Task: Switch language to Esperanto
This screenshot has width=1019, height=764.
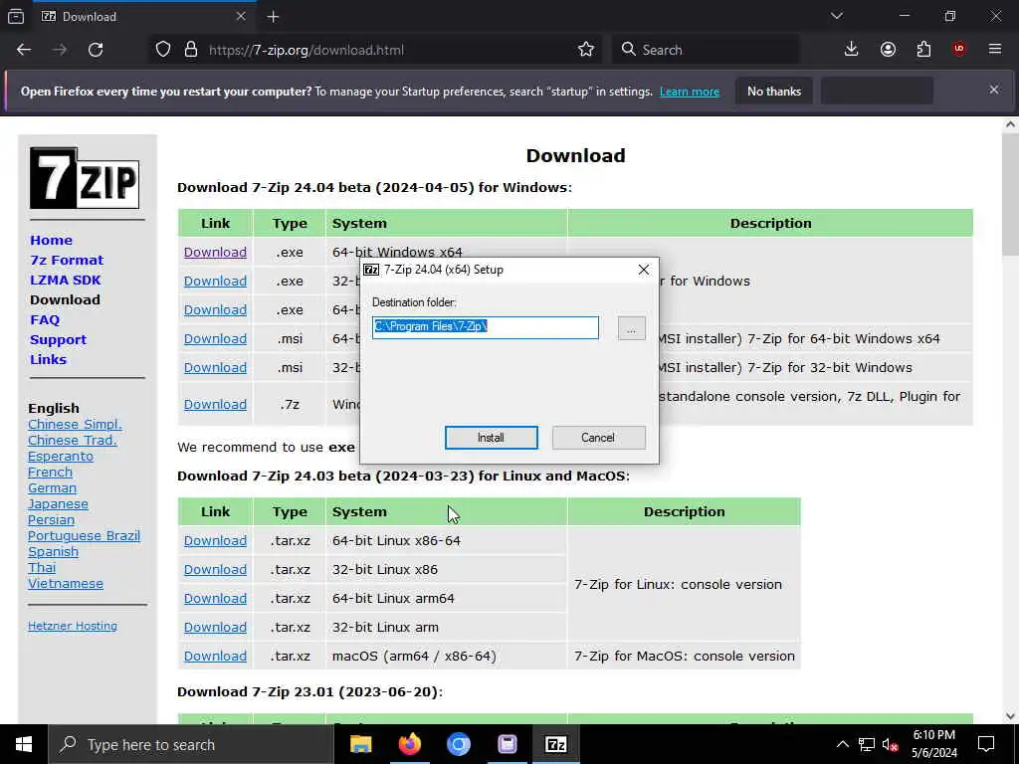Action: (61, 456)
